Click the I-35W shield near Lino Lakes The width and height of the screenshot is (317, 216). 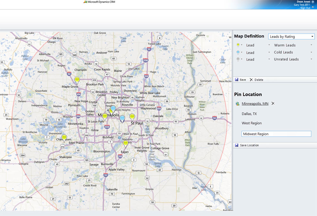(x=146, y=60)
